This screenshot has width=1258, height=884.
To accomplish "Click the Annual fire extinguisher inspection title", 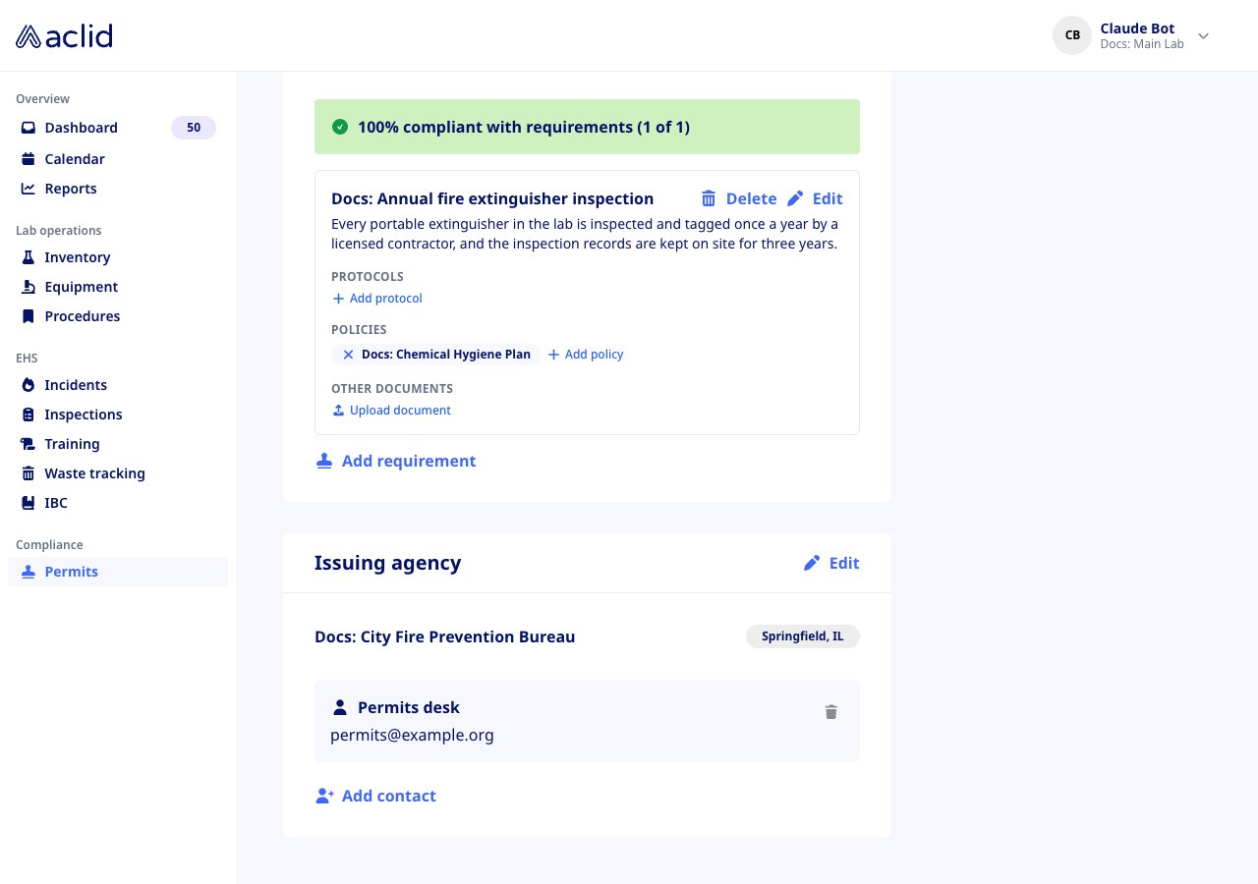I will point(492,198).
